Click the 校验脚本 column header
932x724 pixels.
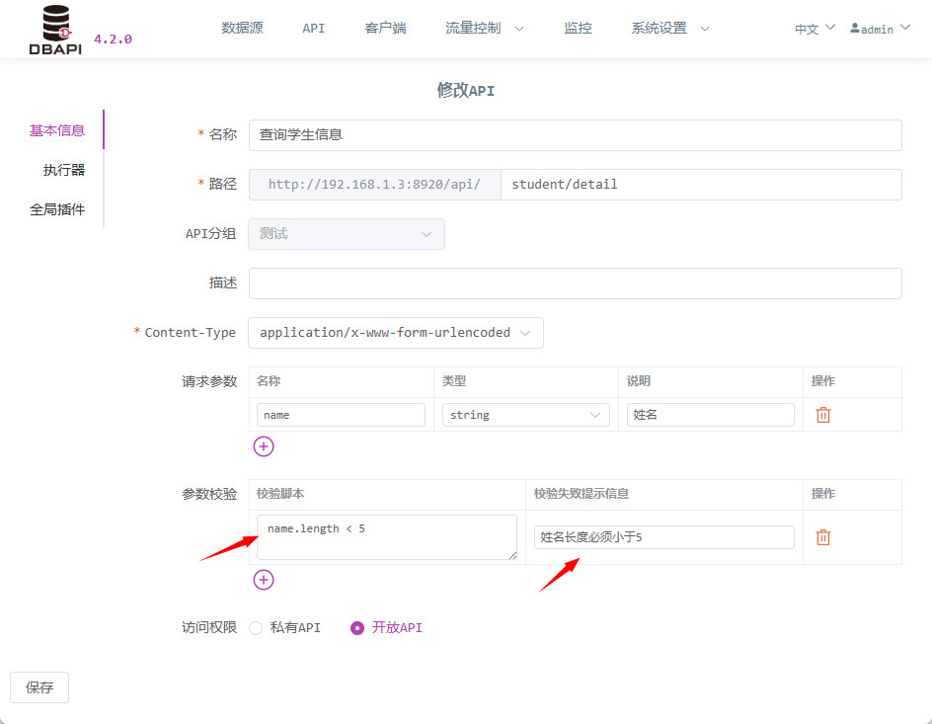point(280,494)
